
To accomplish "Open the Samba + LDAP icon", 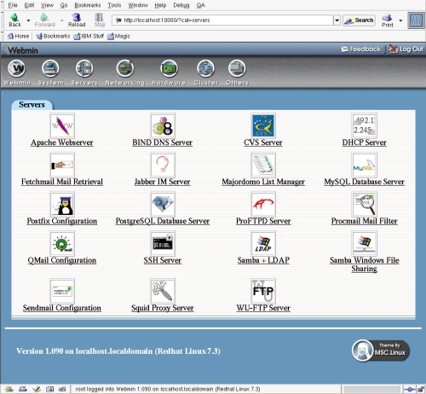I will [x=263, y=243].
